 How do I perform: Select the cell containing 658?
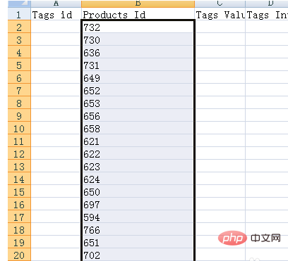(138, 129)
